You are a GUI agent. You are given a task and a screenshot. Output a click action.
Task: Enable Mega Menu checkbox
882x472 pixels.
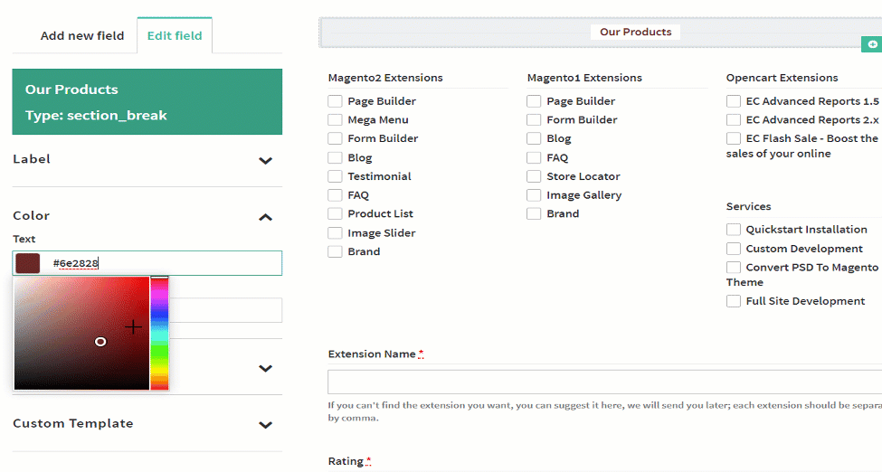(336, 120)
